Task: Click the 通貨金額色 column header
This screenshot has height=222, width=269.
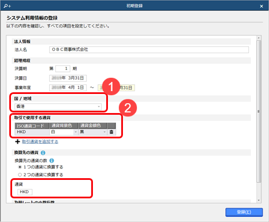Action: 92,126
